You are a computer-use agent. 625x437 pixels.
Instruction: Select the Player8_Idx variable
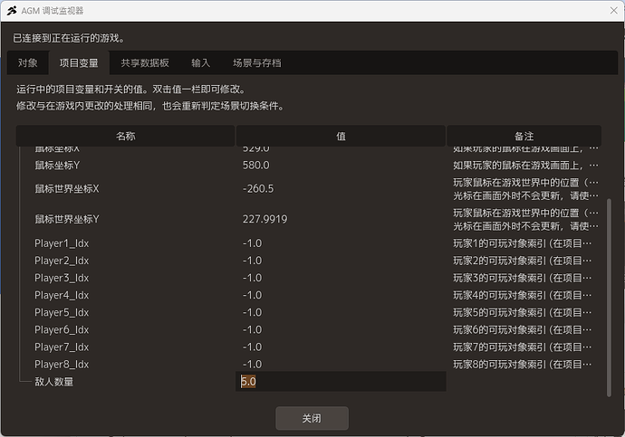(62, 365)
